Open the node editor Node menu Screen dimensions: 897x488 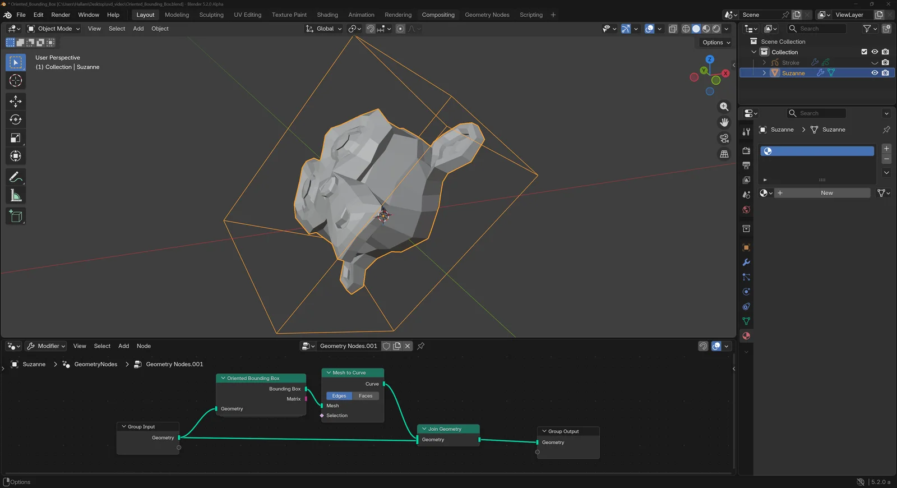[x=144, y=346]
